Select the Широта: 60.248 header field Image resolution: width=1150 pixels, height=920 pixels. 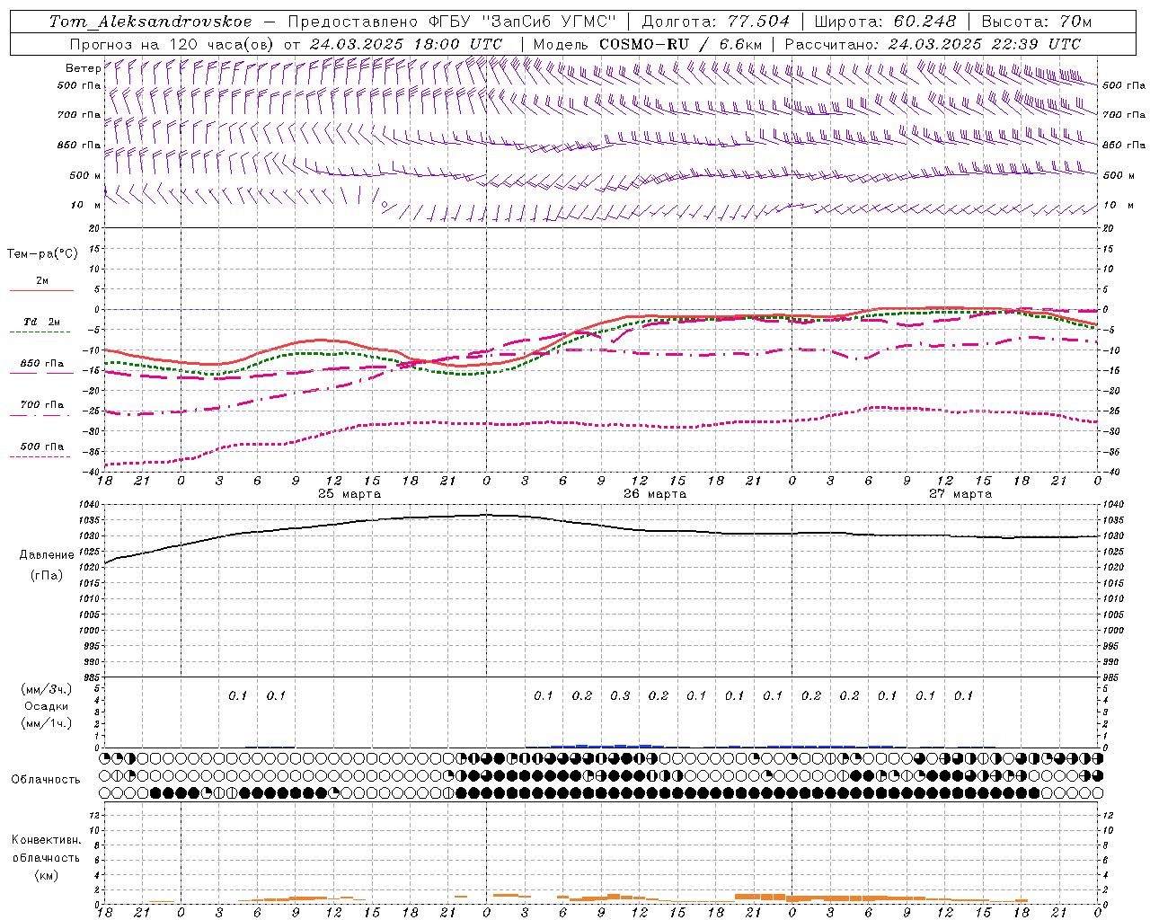click(x=885, y=22)
